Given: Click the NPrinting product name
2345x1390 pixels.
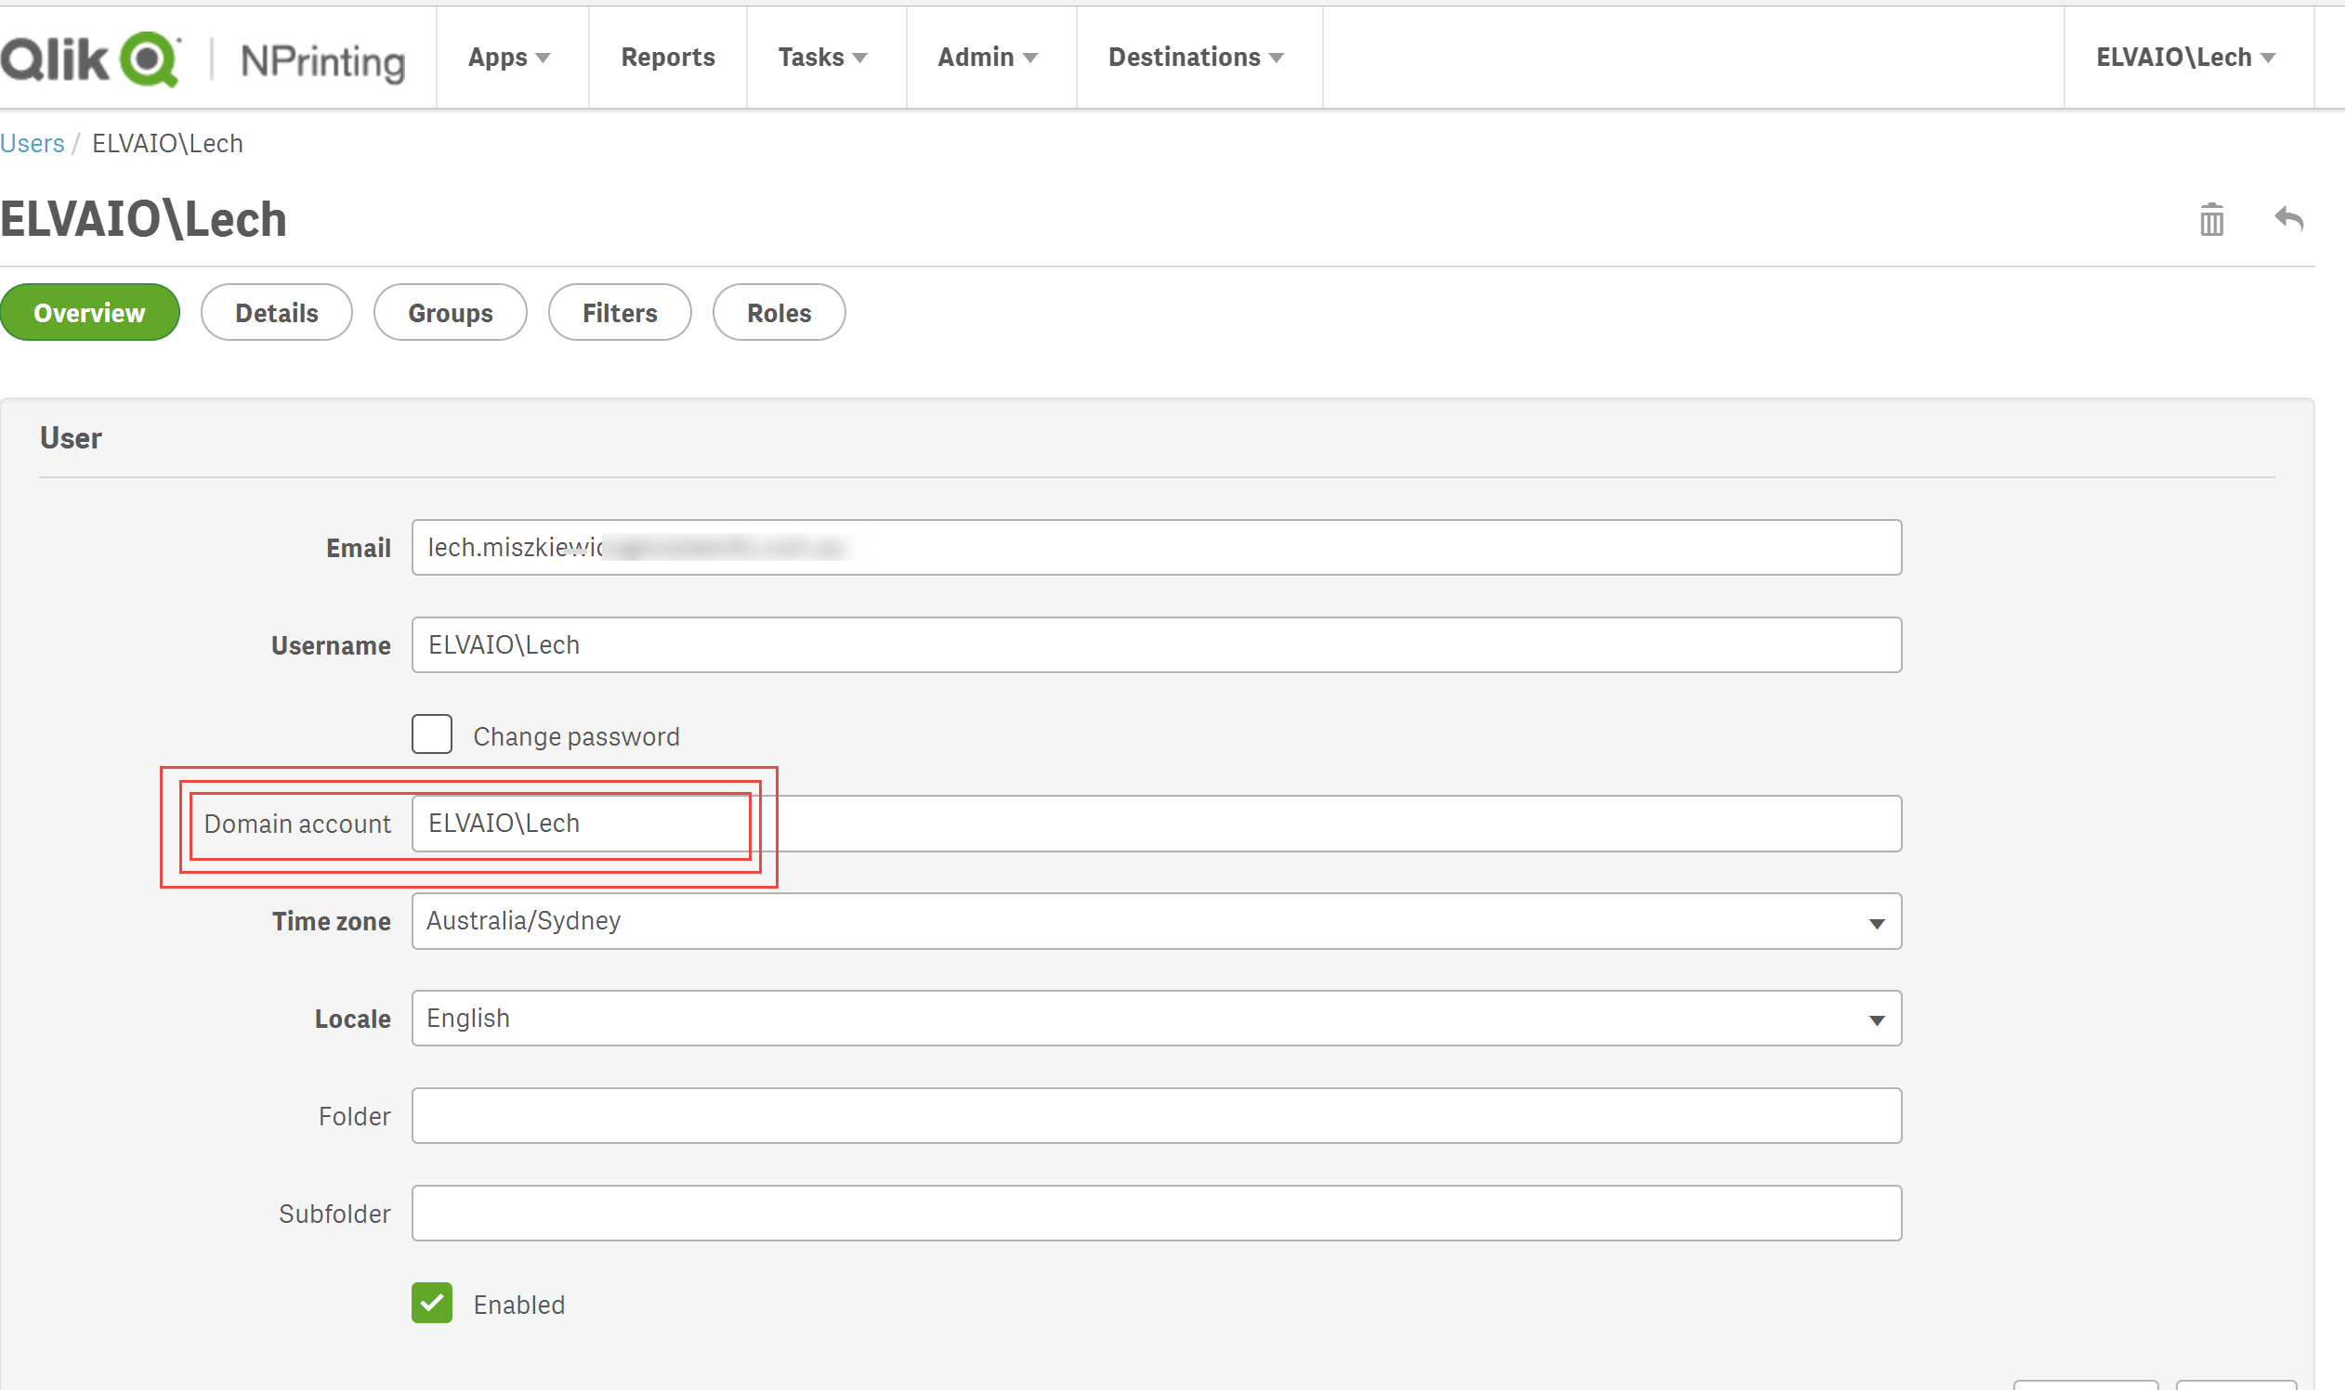Looking at the screenshot, I should pyautogui.click(x=322, y=62).
